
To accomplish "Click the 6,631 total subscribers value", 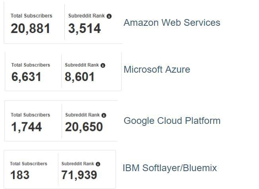I will tap(26, 77).
